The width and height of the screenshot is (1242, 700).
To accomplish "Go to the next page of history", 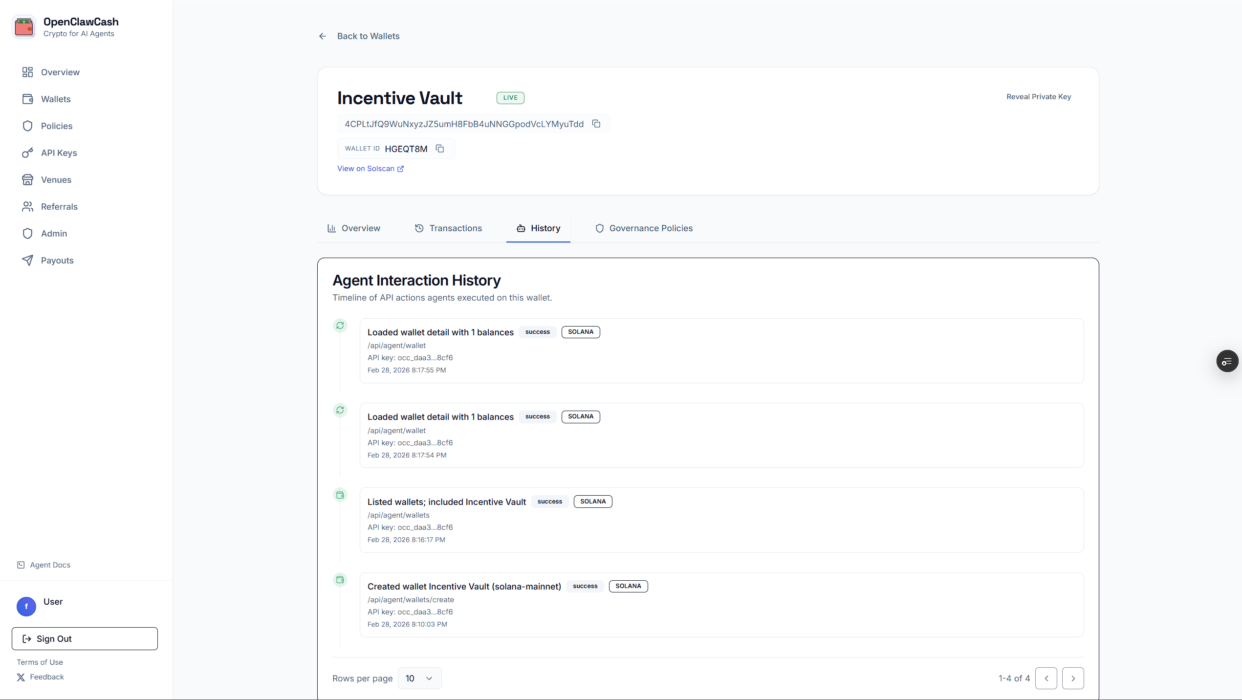I will click(1073, 678).
